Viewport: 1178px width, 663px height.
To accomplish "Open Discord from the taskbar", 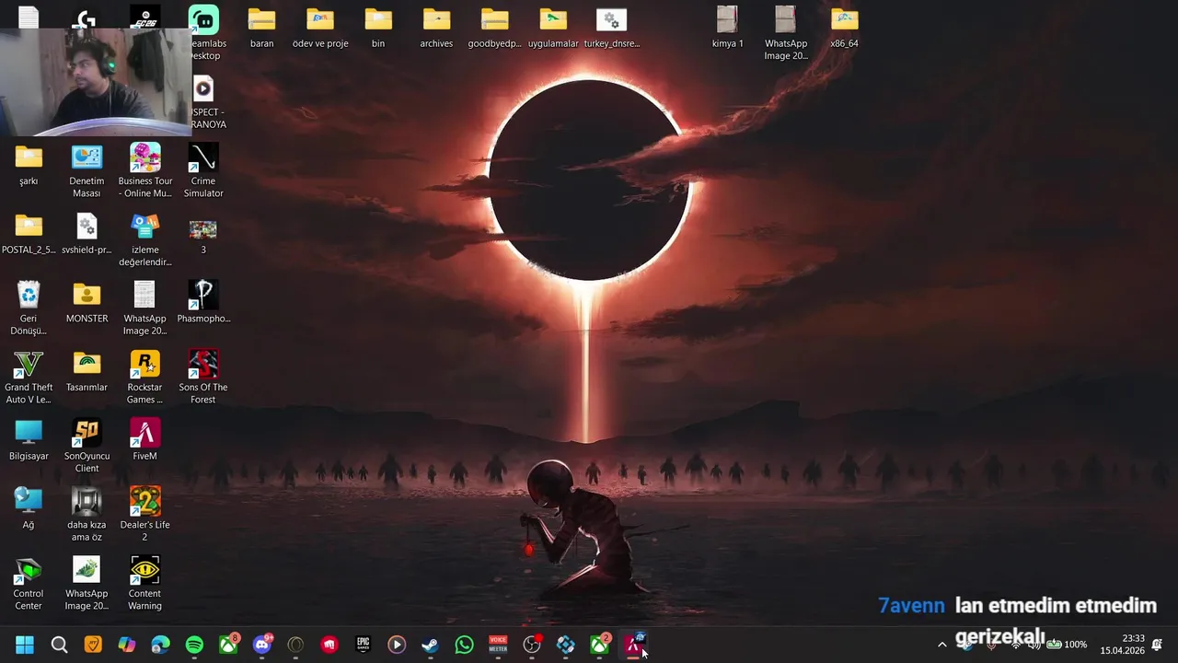I will (x=262, y=645).
